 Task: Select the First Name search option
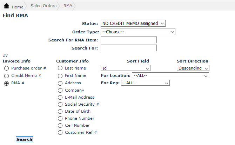[x=60, y=76]
